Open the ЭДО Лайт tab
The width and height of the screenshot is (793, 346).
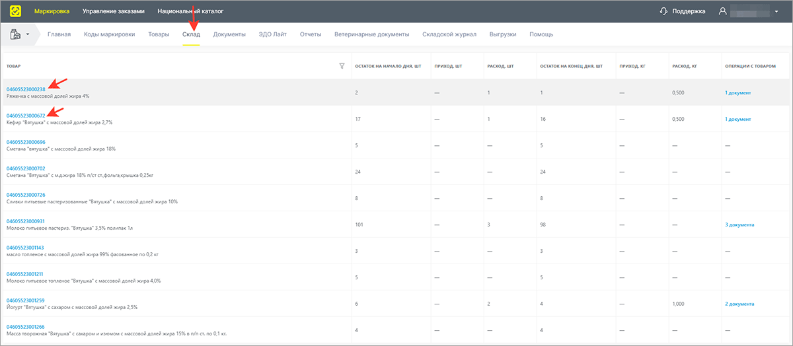tap(273, 34)
